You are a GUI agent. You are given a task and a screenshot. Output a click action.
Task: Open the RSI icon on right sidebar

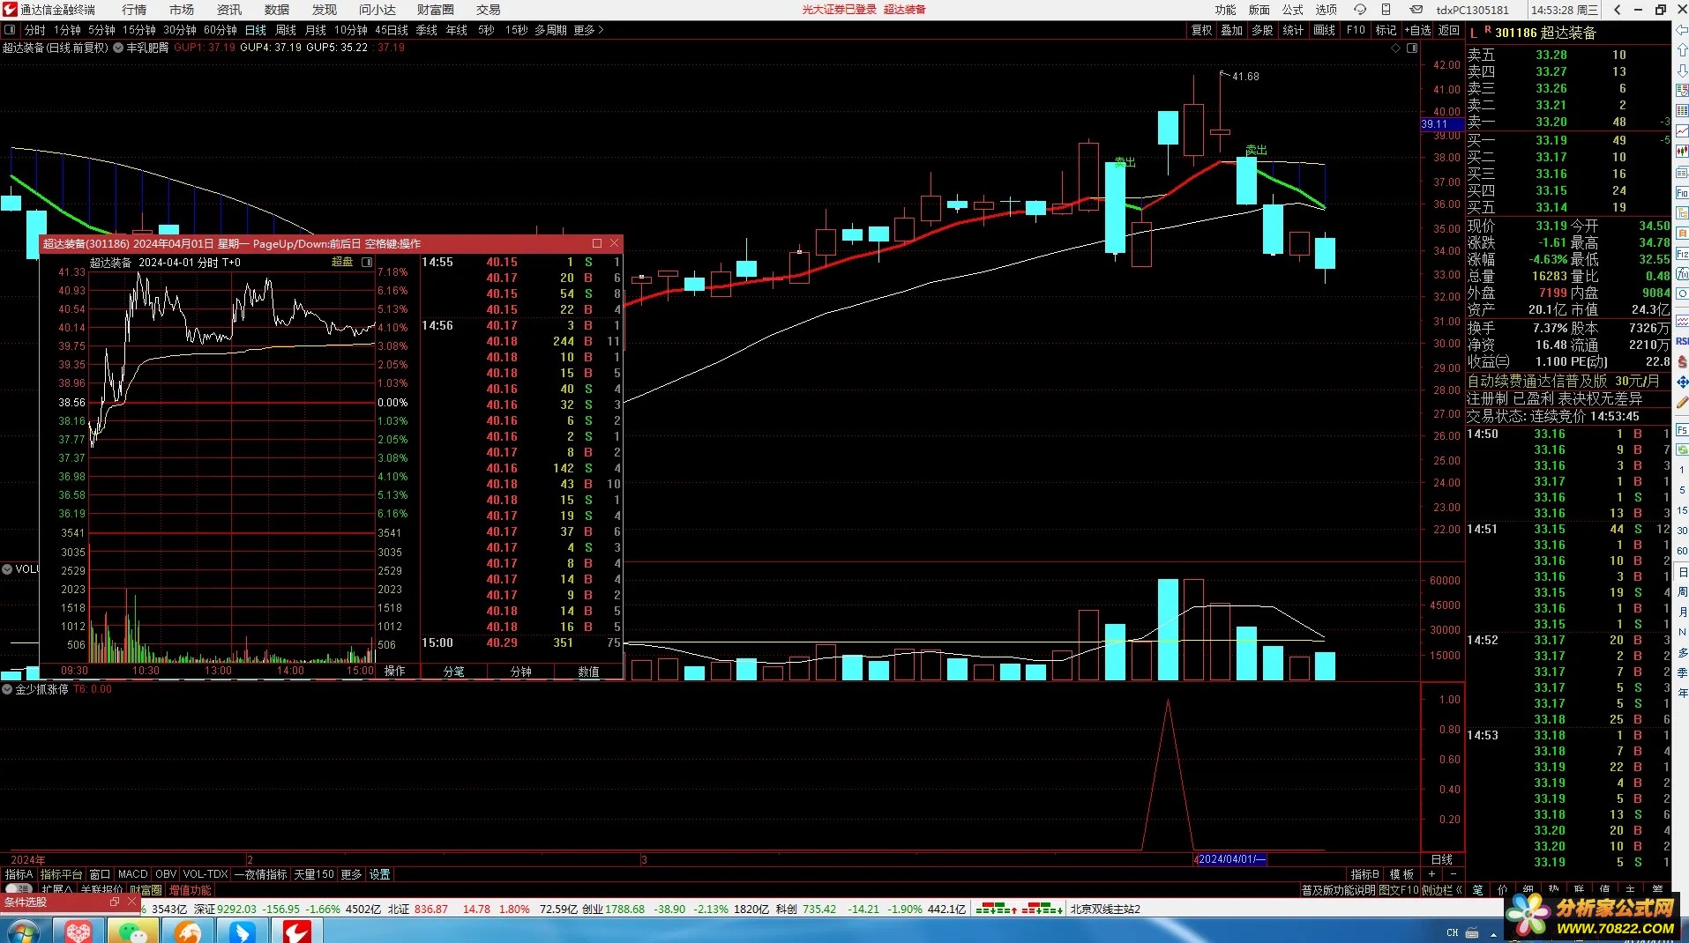tap(1682, 341)
